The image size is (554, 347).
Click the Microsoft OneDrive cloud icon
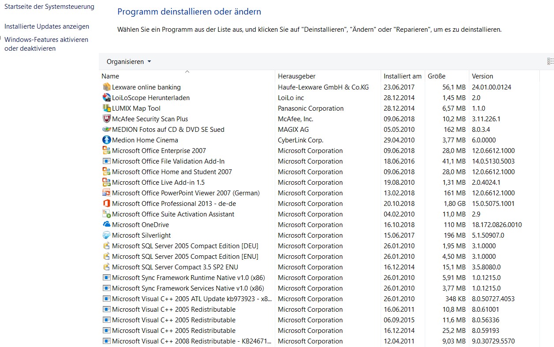[106, 224]
